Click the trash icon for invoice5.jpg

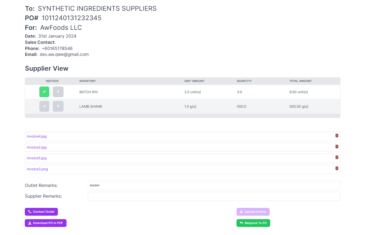[x=337, y=157]
